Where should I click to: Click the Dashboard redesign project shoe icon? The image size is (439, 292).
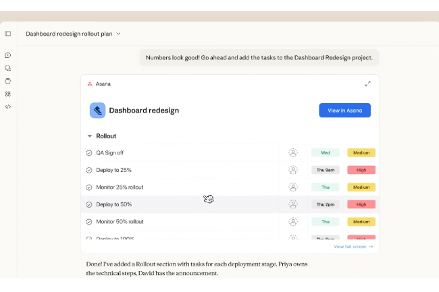97,111
